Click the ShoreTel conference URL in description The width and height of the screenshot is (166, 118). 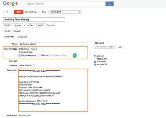pyautogui.click(x=41, y=77)
